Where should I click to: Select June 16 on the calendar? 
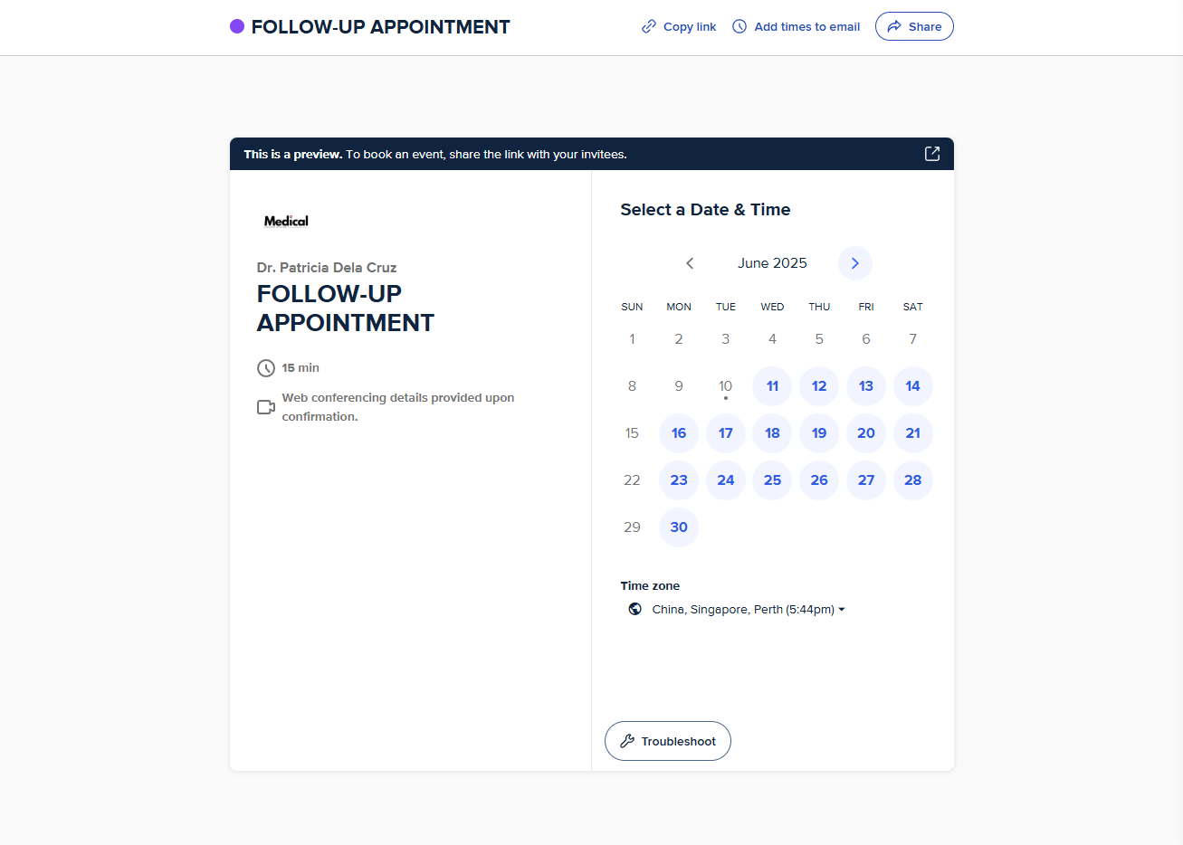(x=679, y=433)
